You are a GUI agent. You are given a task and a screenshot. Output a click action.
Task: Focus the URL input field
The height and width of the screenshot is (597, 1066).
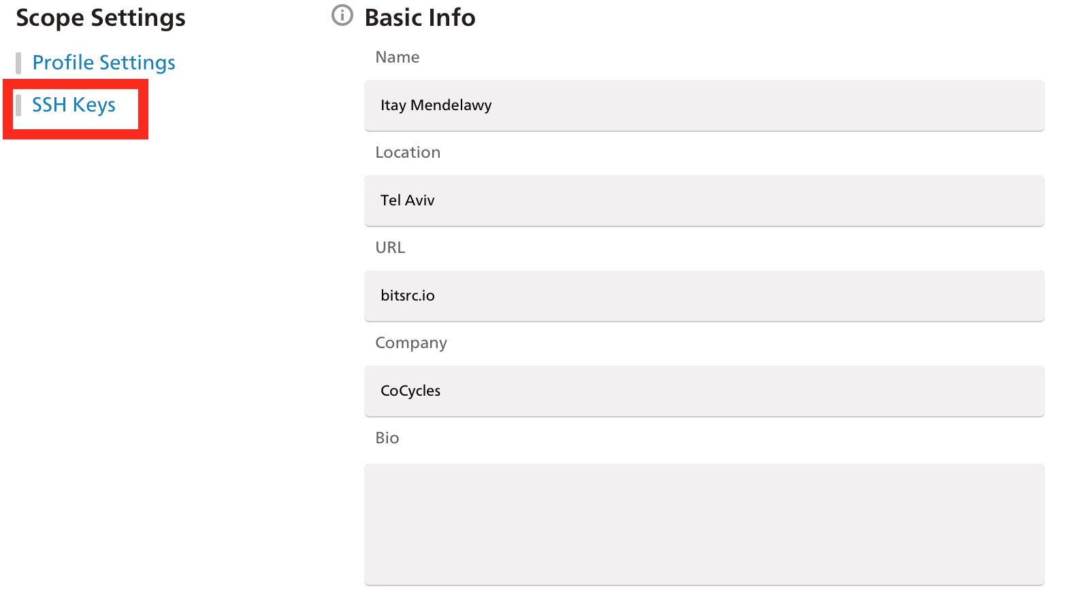click(704, 296)
